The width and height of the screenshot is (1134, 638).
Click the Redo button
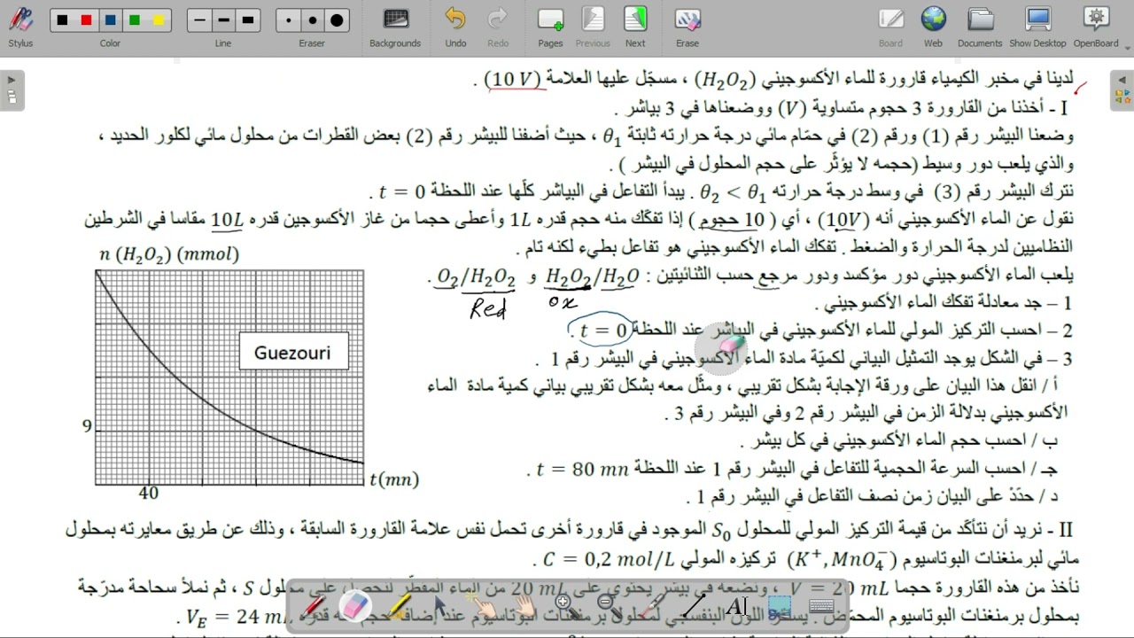pyautogui.click(x=498, y=27)
